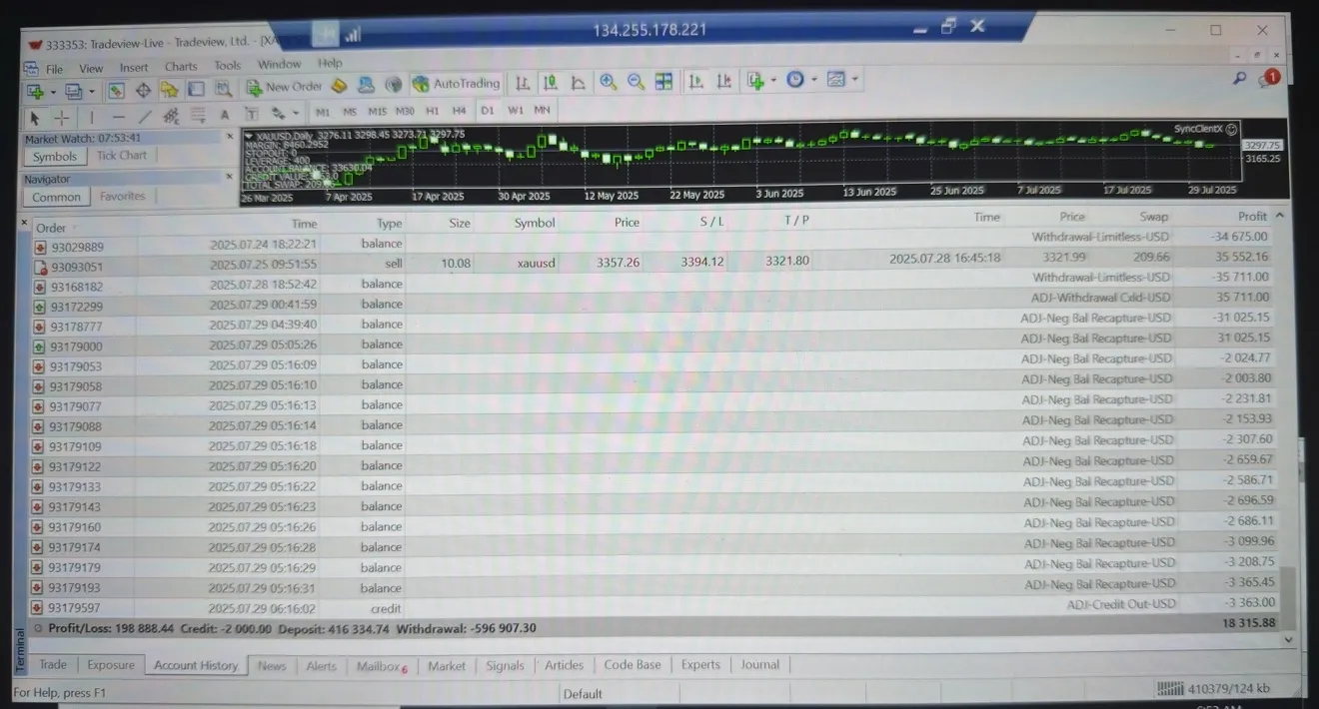Open the Charts menu

(181, 67)
